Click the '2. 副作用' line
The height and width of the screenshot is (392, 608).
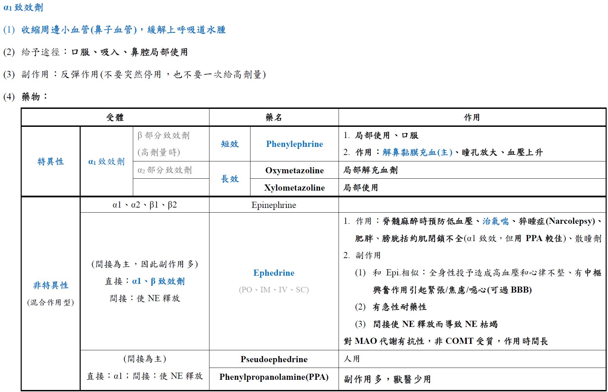coord(362,256)
